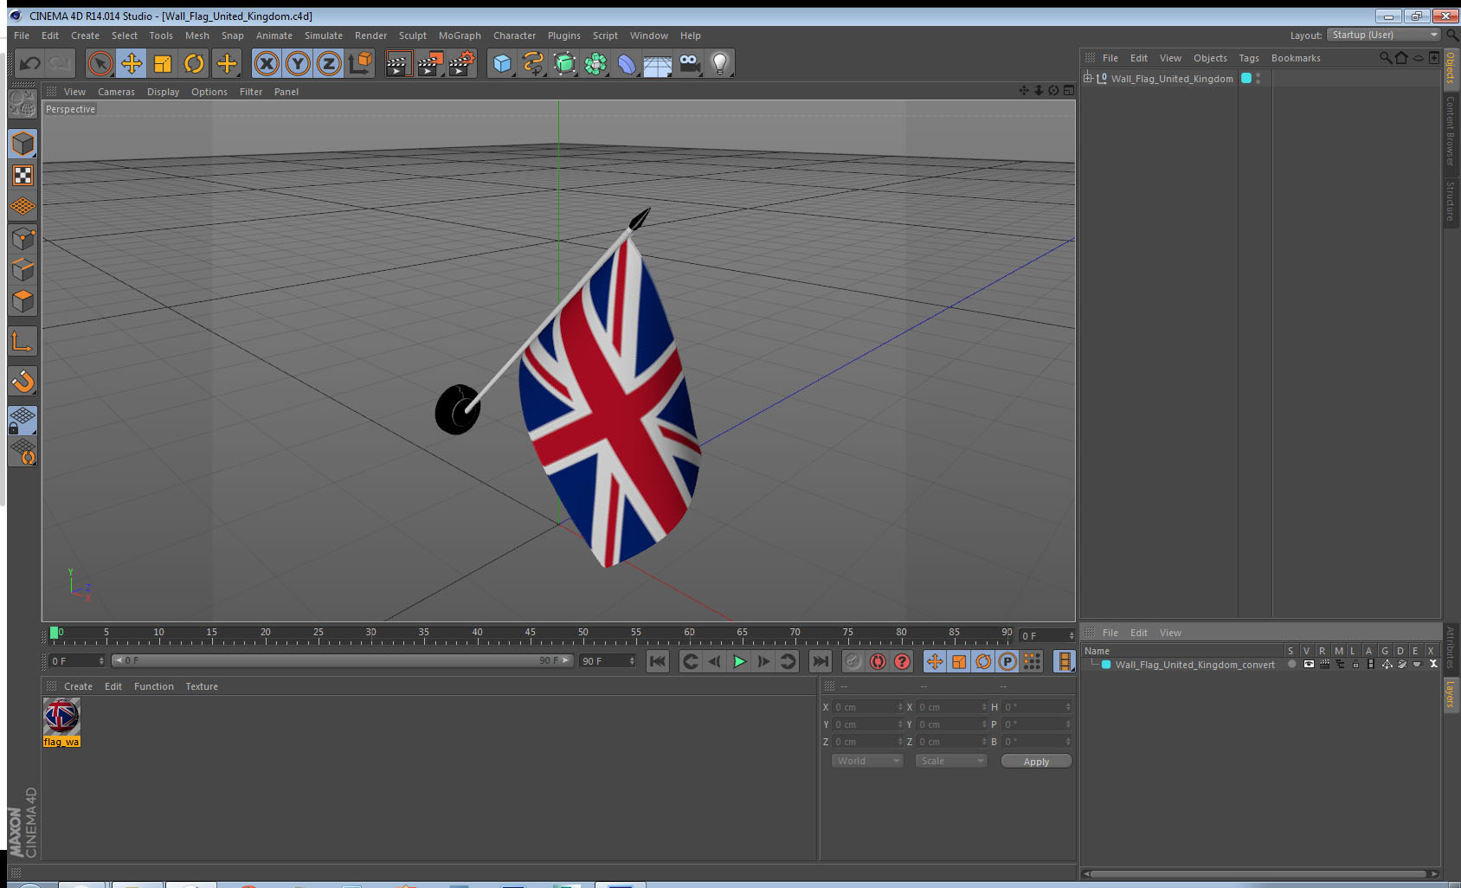Viewport: 1461px width, 888px height.
Task: Toggle locked workplane icon
Action: (23, 421)
